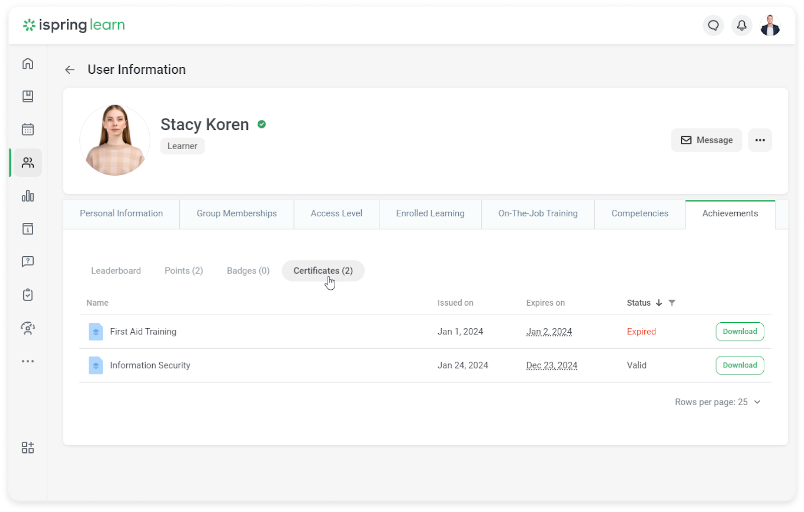Open the chat bubble icon in the header
This screenshot has height=512, width=804.
click(713, 26)
